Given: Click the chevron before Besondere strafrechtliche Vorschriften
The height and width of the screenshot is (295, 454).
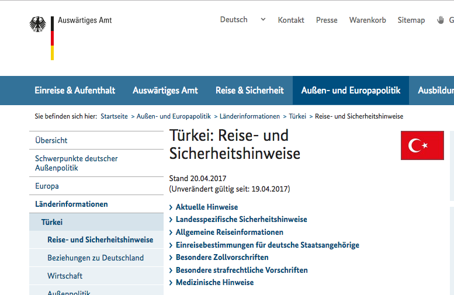Looking at the screenshot, I should [171, 270].
